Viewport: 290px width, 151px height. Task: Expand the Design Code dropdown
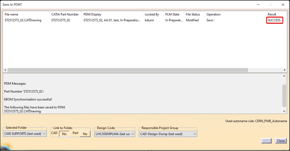[x=115, y=134]
